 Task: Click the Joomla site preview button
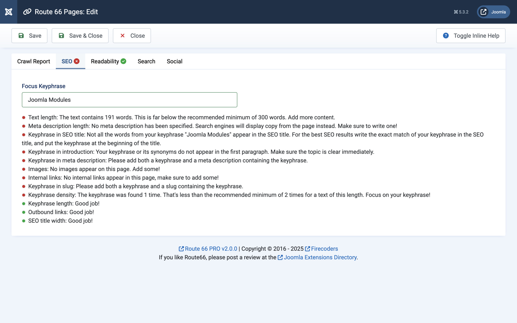[493, 12]
